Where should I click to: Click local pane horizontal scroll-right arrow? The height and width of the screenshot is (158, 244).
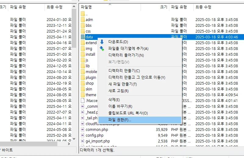tap(69, 144)
